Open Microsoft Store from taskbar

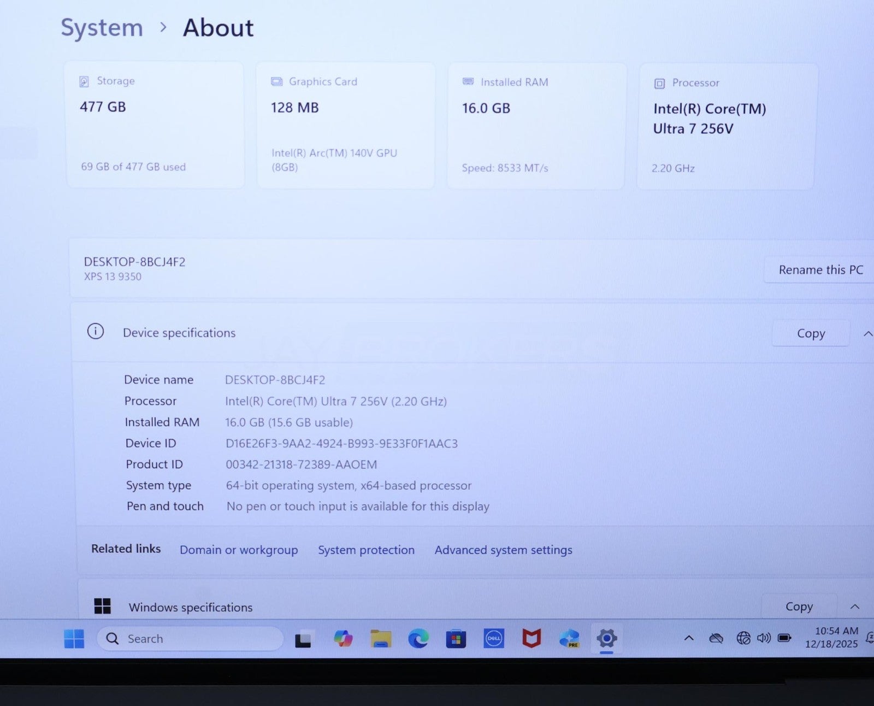pyautogui.click(x=456, y=638)
